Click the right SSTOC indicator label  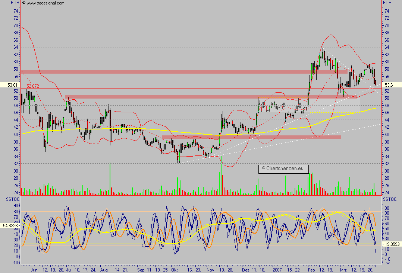click(x=390, y=200)
